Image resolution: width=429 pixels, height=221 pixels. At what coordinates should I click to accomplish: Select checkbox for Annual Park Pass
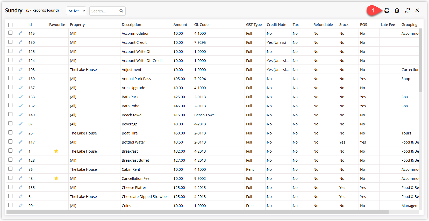[10, 78]
